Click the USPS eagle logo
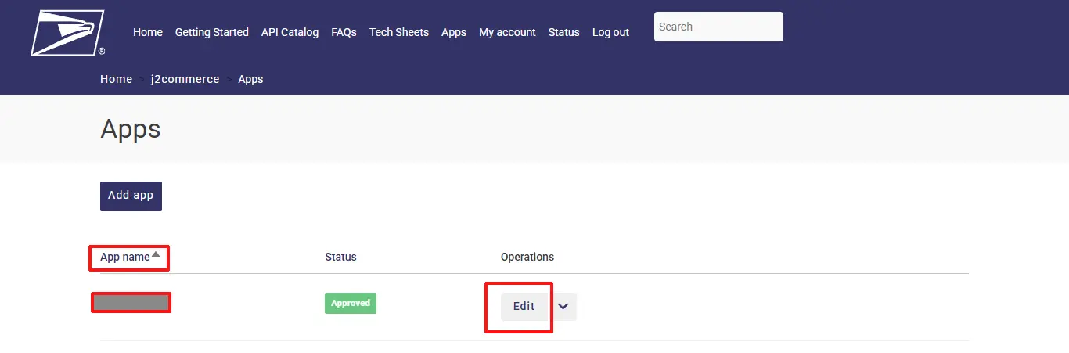The image size is (1069, 353). pos(67,33)
